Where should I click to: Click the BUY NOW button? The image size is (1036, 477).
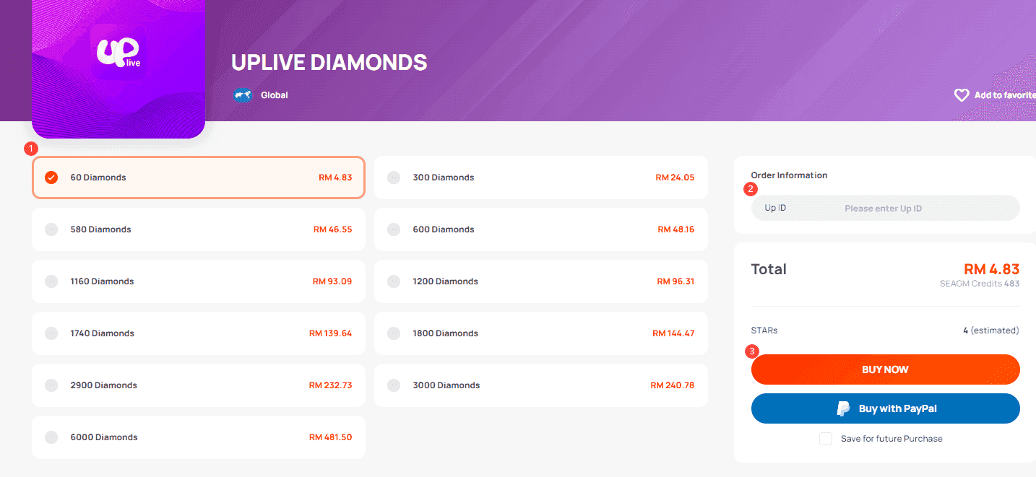coord(885,369)
